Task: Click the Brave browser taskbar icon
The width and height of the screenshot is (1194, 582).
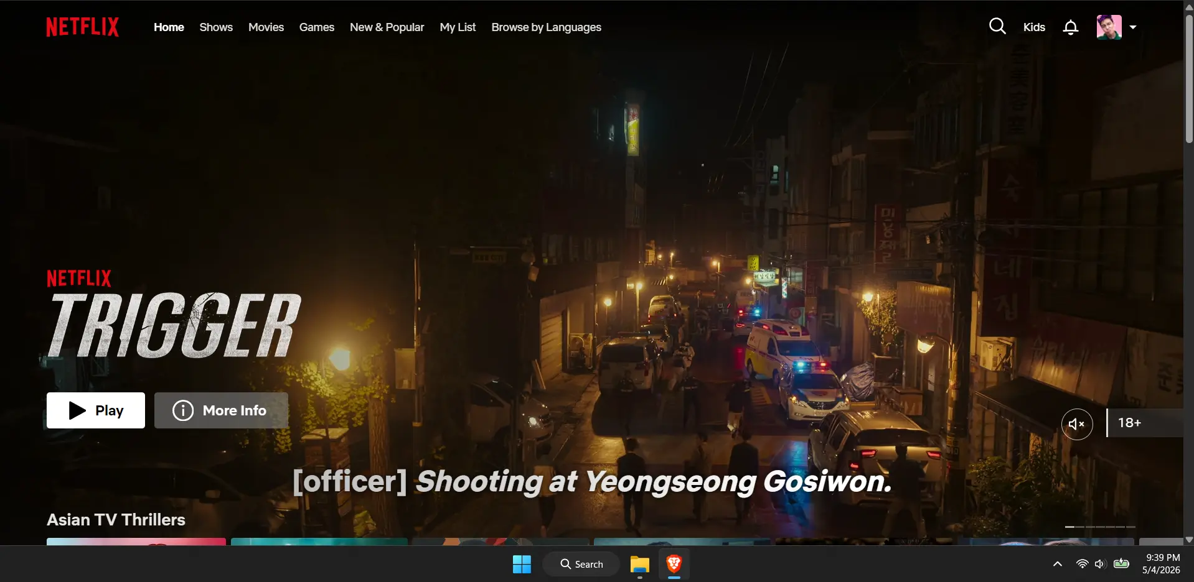Action: (674, 564)
